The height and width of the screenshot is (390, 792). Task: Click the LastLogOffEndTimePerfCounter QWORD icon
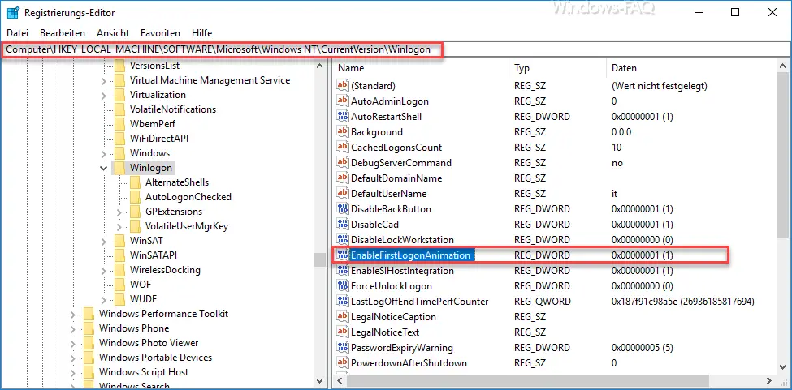click(343, 302)
